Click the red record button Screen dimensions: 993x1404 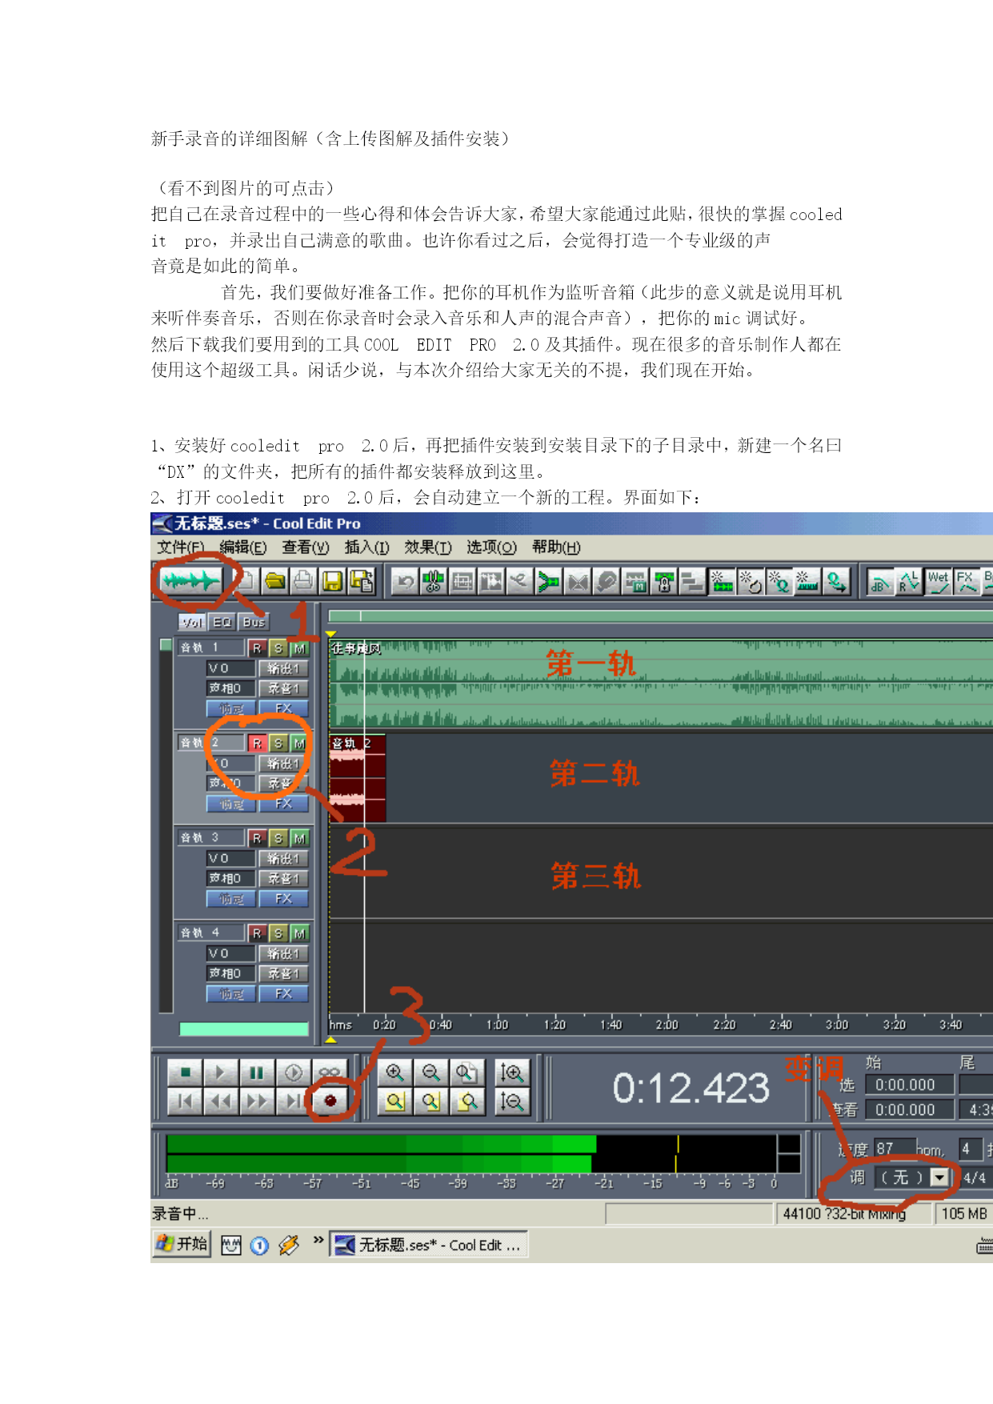(x=330, y=1101)
